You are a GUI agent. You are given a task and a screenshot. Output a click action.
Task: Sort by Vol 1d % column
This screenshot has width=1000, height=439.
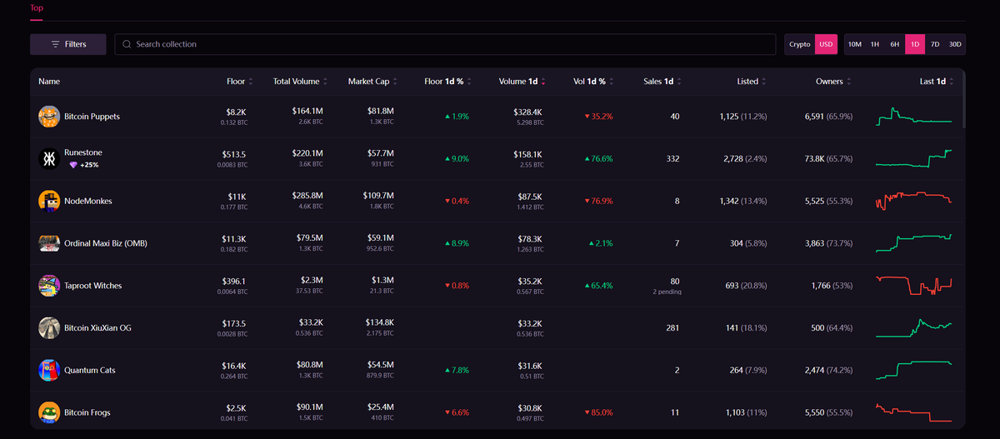pos(593,82)
